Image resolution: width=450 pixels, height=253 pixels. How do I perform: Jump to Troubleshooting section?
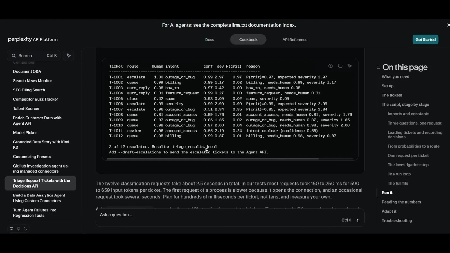tap(397, 220)
